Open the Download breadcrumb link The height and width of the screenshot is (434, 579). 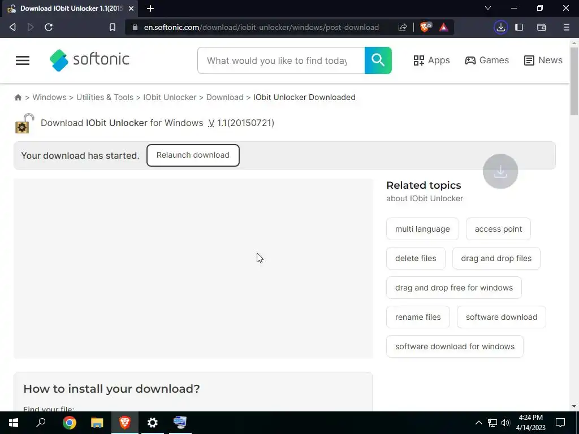(x=225, y=97)
